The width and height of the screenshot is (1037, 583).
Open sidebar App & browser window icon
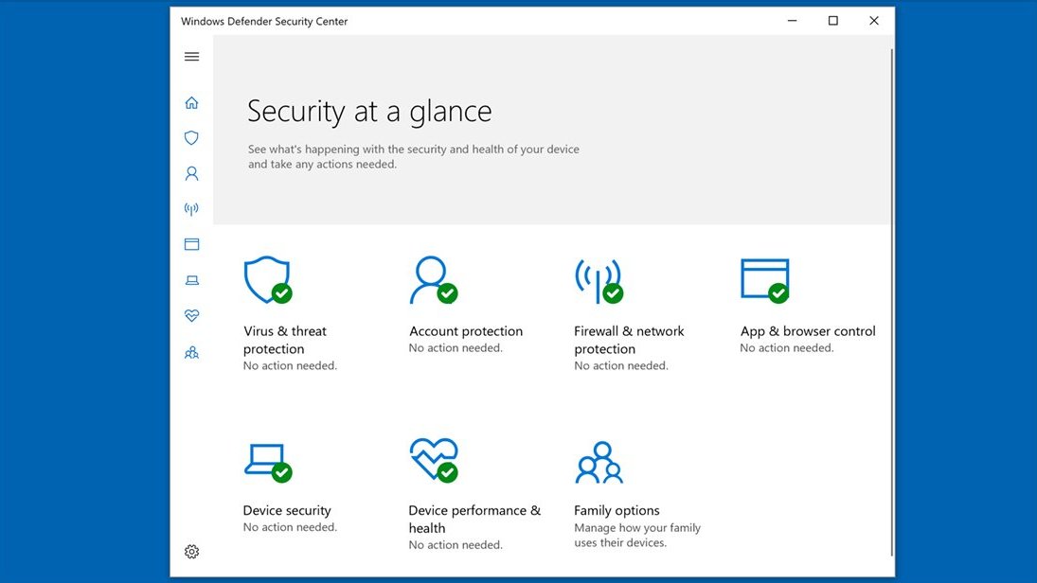[x=192, y=244]
